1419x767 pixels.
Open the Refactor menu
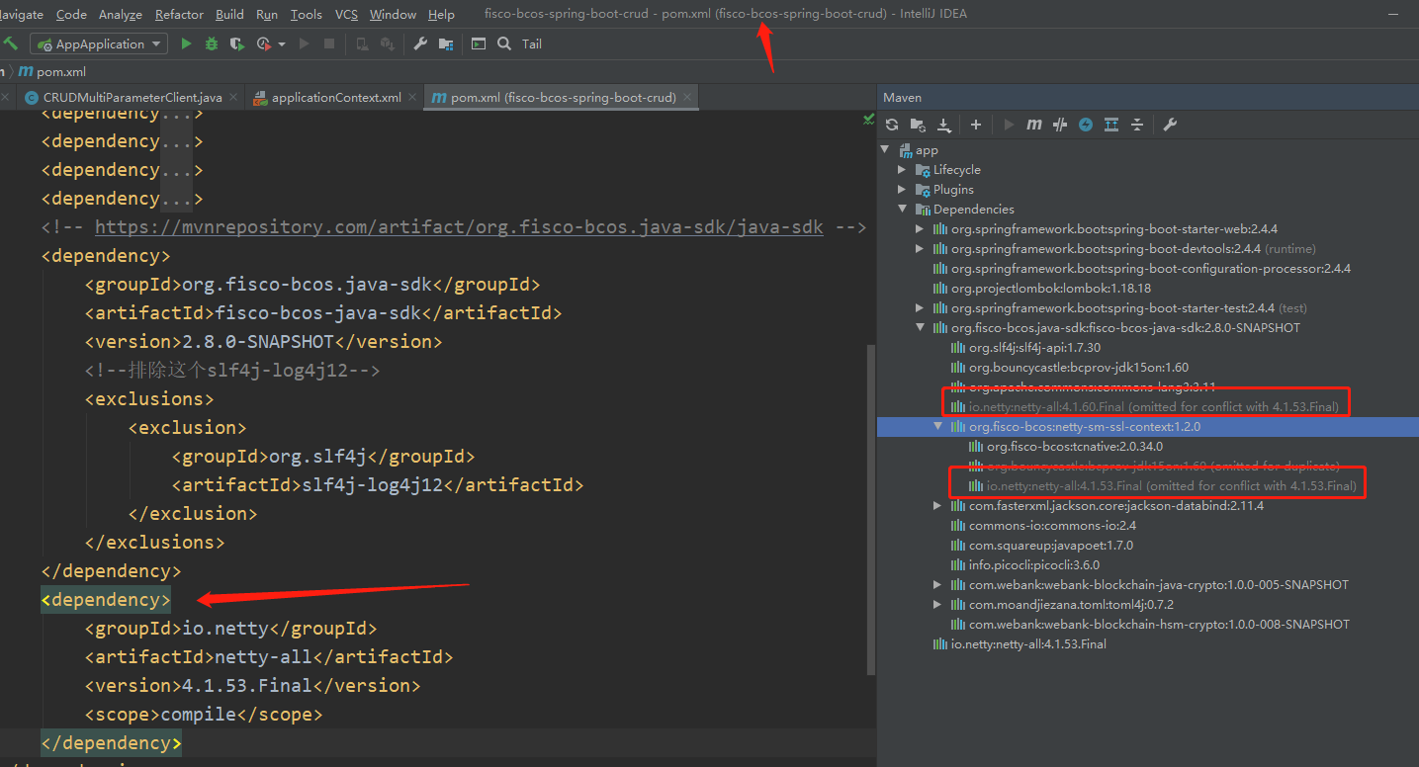180,14
